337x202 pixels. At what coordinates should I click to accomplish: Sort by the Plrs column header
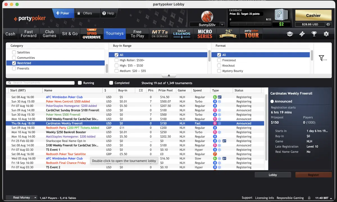152,90
